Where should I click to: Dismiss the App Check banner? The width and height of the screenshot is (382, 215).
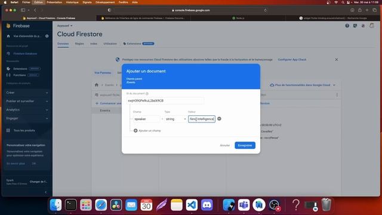(337, 60)
